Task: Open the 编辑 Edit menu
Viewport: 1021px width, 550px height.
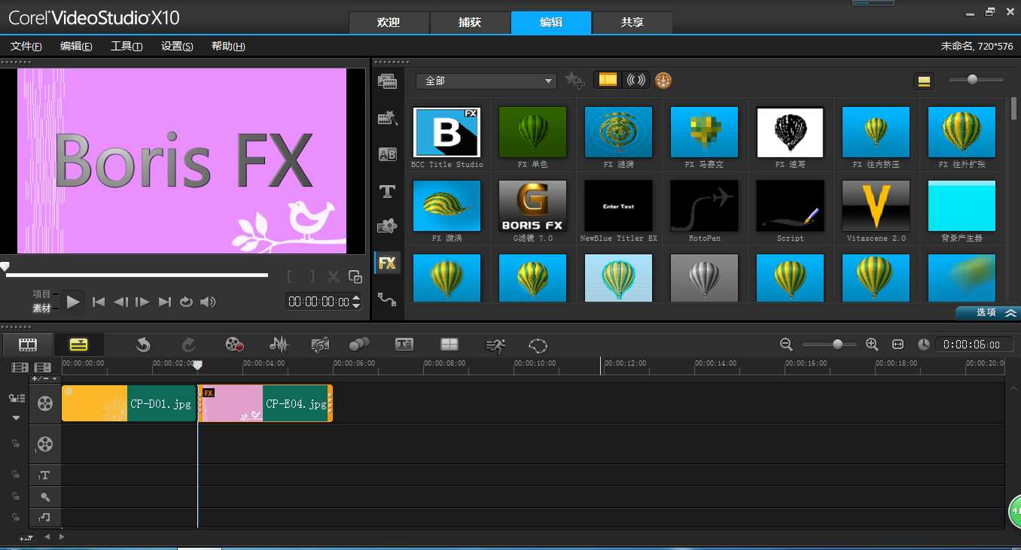Action: coord(76,47)
